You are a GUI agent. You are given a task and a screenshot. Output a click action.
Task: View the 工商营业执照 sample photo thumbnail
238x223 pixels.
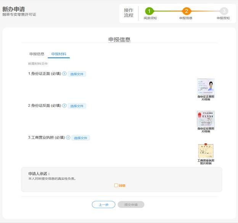tap(206, 151)
